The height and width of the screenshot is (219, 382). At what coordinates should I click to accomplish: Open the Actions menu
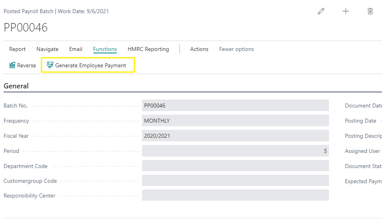coord(199,49)
